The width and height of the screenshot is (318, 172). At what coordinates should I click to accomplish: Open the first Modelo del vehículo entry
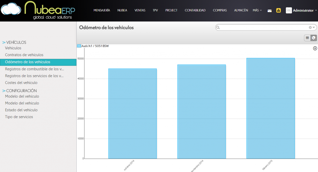pos(22,96)
